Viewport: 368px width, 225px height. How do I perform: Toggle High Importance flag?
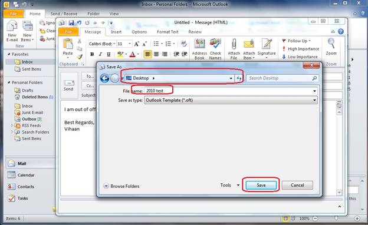300,49
